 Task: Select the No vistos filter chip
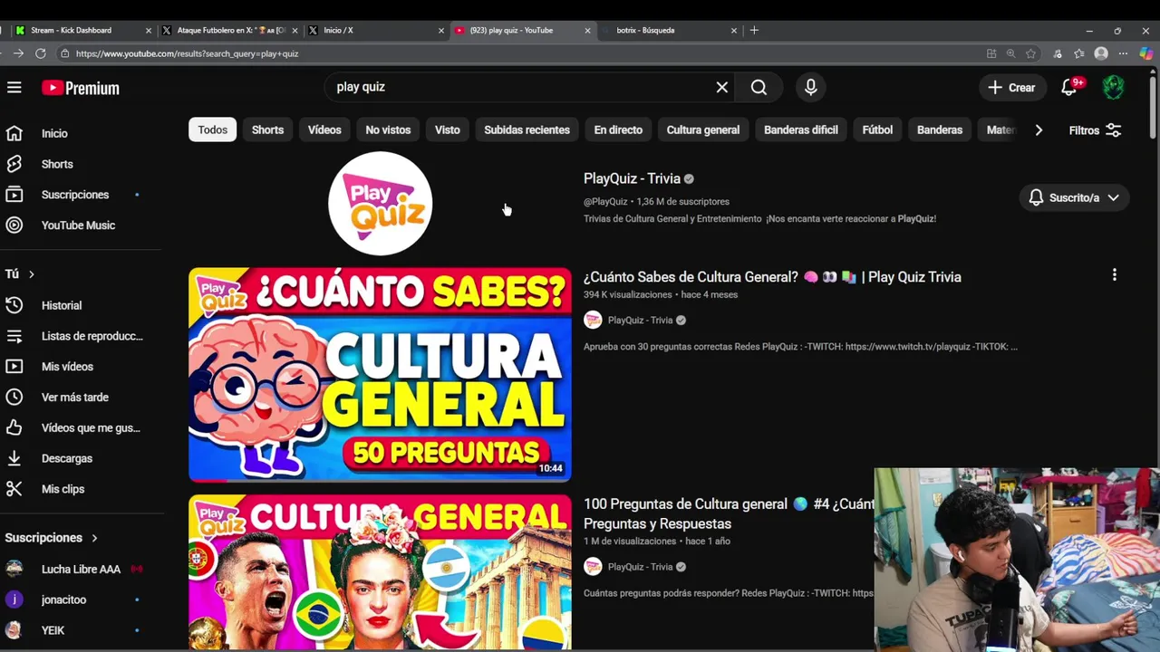388,129
